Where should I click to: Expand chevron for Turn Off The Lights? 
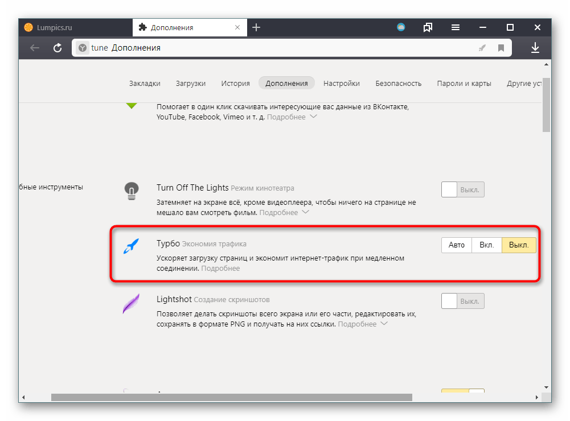click(306, 212)
